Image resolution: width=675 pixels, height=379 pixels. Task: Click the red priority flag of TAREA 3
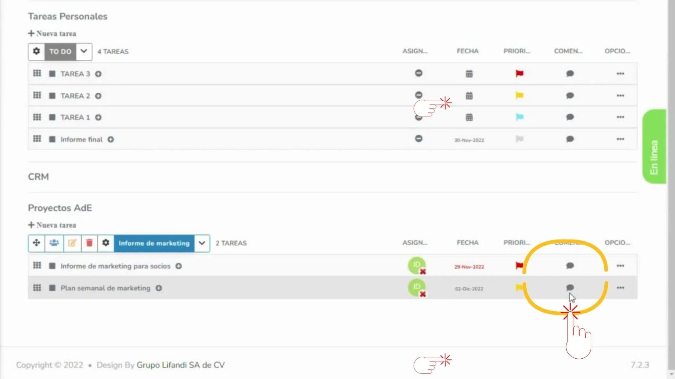[519, 73]
